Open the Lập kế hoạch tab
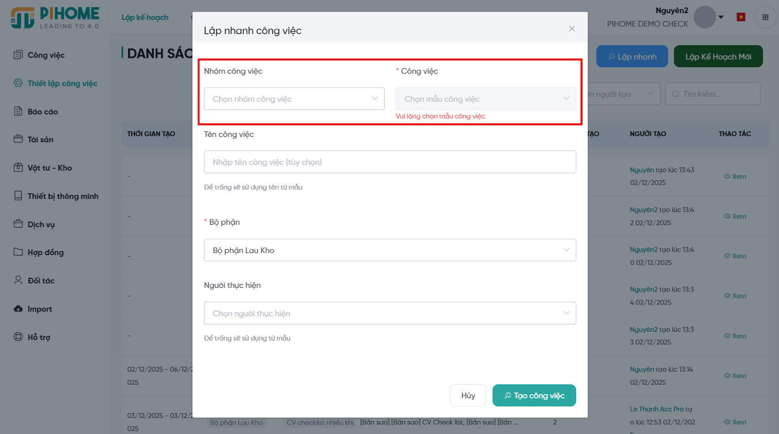Image resolution: width=779 pixels, height=434 pixels. click(x=145, y=18)
